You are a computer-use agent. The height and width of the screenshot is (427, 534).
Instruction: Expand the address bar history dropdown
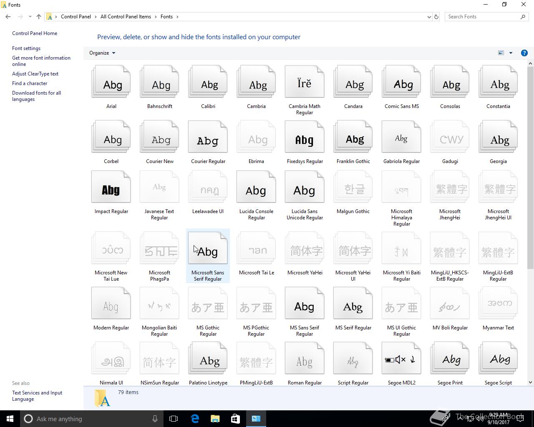coord(429,17)
